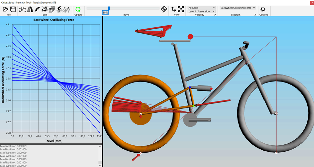
Task: Open the Options gear
Action: pos(263,9)
